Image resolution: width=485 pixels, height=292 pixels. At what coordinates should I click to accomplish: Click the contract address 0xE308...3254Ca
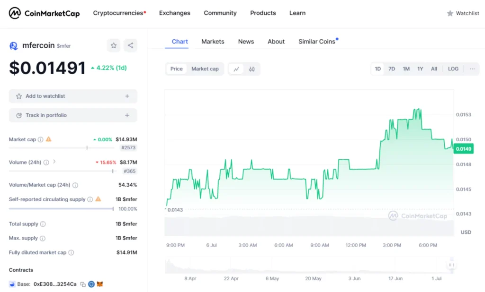[55, 284]
